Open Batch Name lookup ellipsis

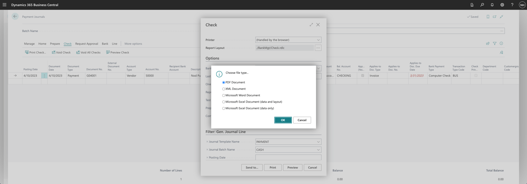pos(501,31)
